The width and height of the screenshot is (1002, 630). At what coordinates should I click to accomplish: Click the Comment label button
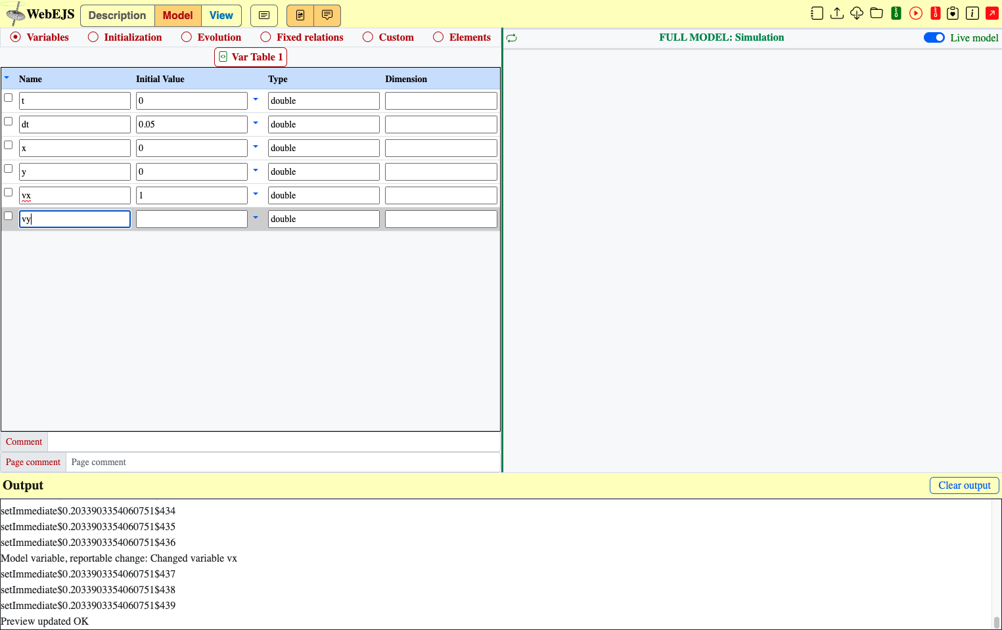coord(24,442)
